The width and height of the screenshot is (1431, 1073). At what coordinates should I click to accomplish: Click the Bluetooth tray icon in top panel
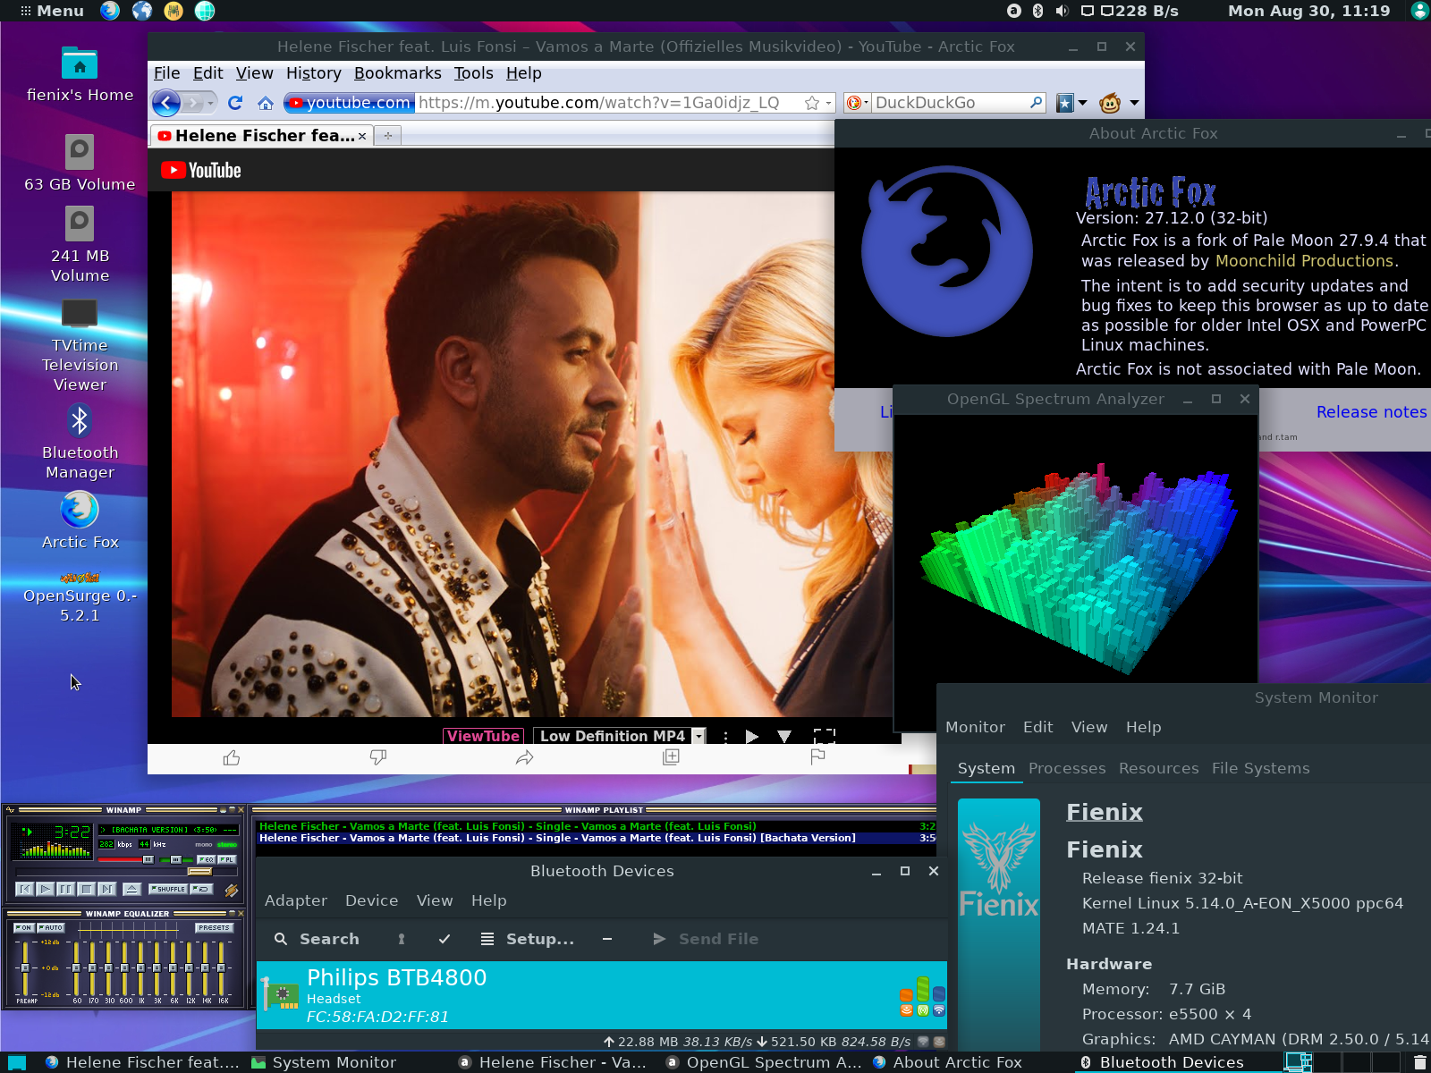point(1037,11)
